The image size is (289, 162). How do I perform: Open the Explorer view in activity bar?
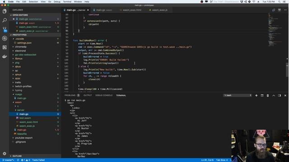[x=5, y=11]
